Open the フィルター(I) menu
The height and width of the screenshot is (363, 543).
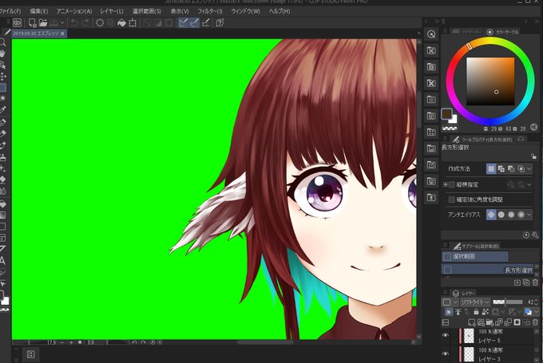point(210,11)
